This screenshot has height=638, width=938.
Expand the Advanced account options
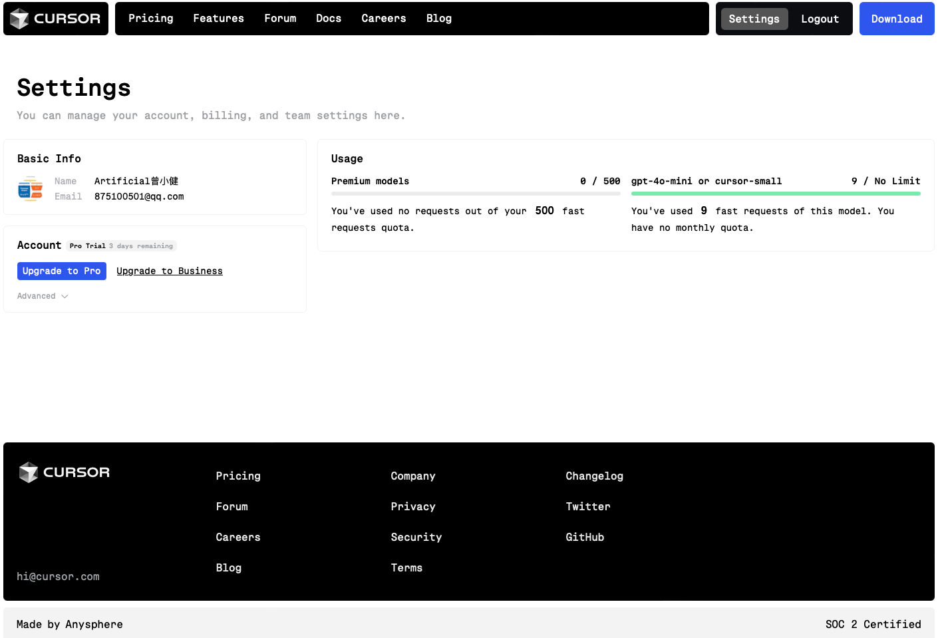(x=43, y=296)
